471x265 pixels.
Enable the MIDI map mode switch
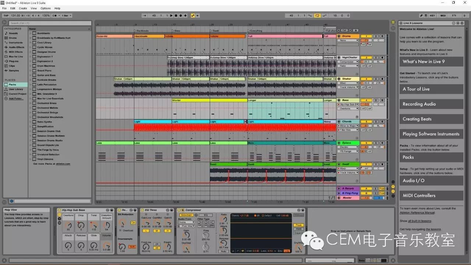[x=443, y=15]
